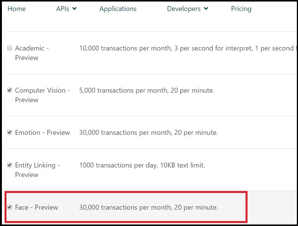The height and width of the screenshot is (226, 298).
Task: Open the Applications menu item
Action: click(118, 9)
